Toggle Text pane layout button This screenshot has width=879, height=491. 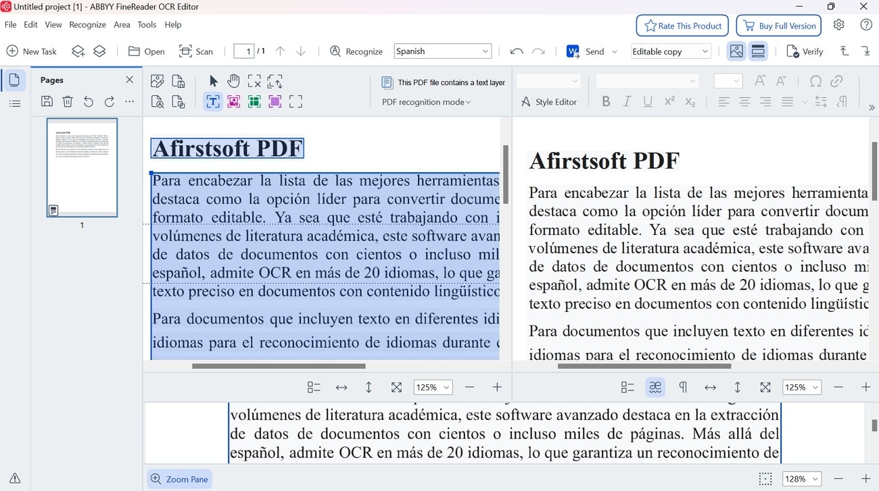point(758,51)
